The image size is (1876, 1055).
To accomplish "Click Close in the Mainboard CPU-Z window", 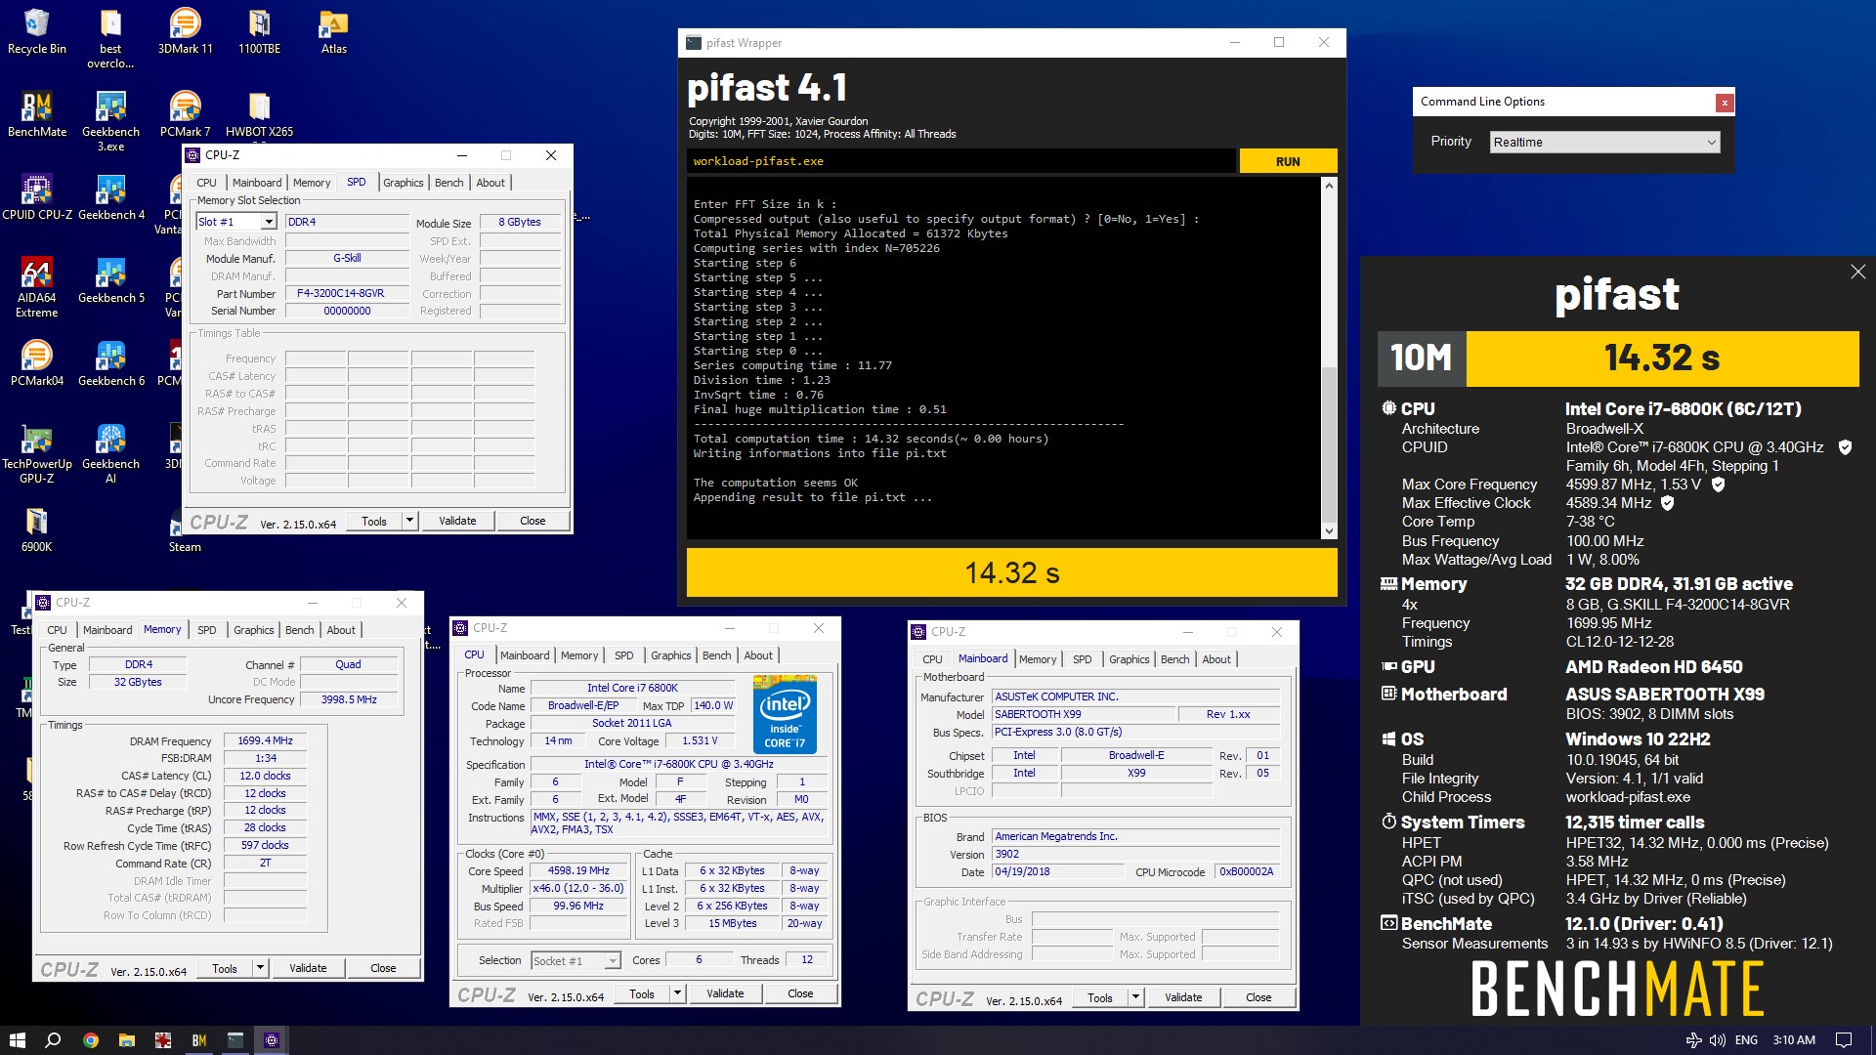I will tap(1258, 997).
